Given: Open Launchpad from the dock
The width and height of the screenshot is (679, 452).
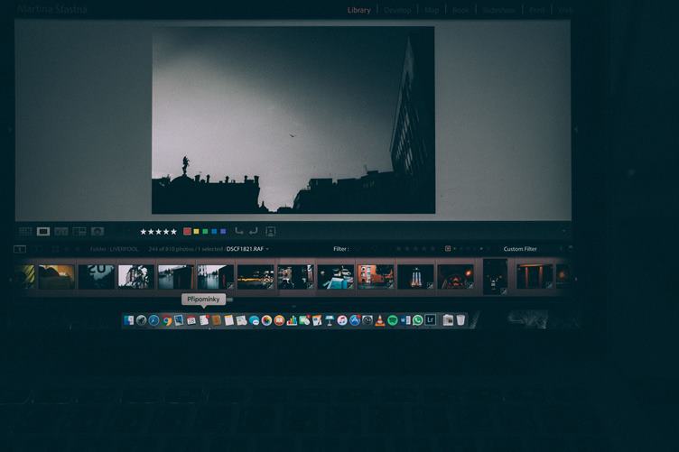Looking at the screenshot, I should pyautogui.click(x=141, y=320).
